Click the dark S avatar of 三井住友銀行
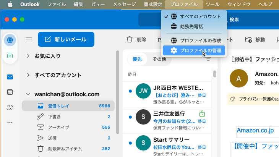This screenshot has height=157, width=279. [143, 117]
